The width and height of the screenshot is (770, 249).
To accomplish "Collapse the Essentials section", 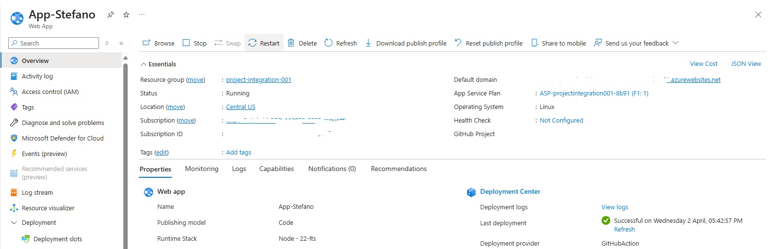I will click(158, 64).
